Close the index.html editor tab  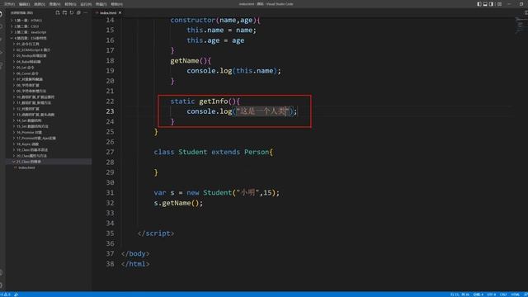[x=120, y=13]
